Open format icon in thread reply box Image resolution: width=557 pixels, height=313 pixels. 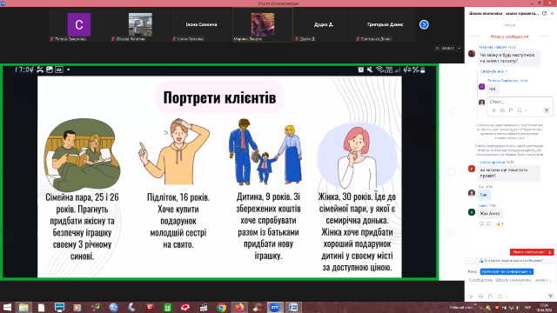[493, 110]
